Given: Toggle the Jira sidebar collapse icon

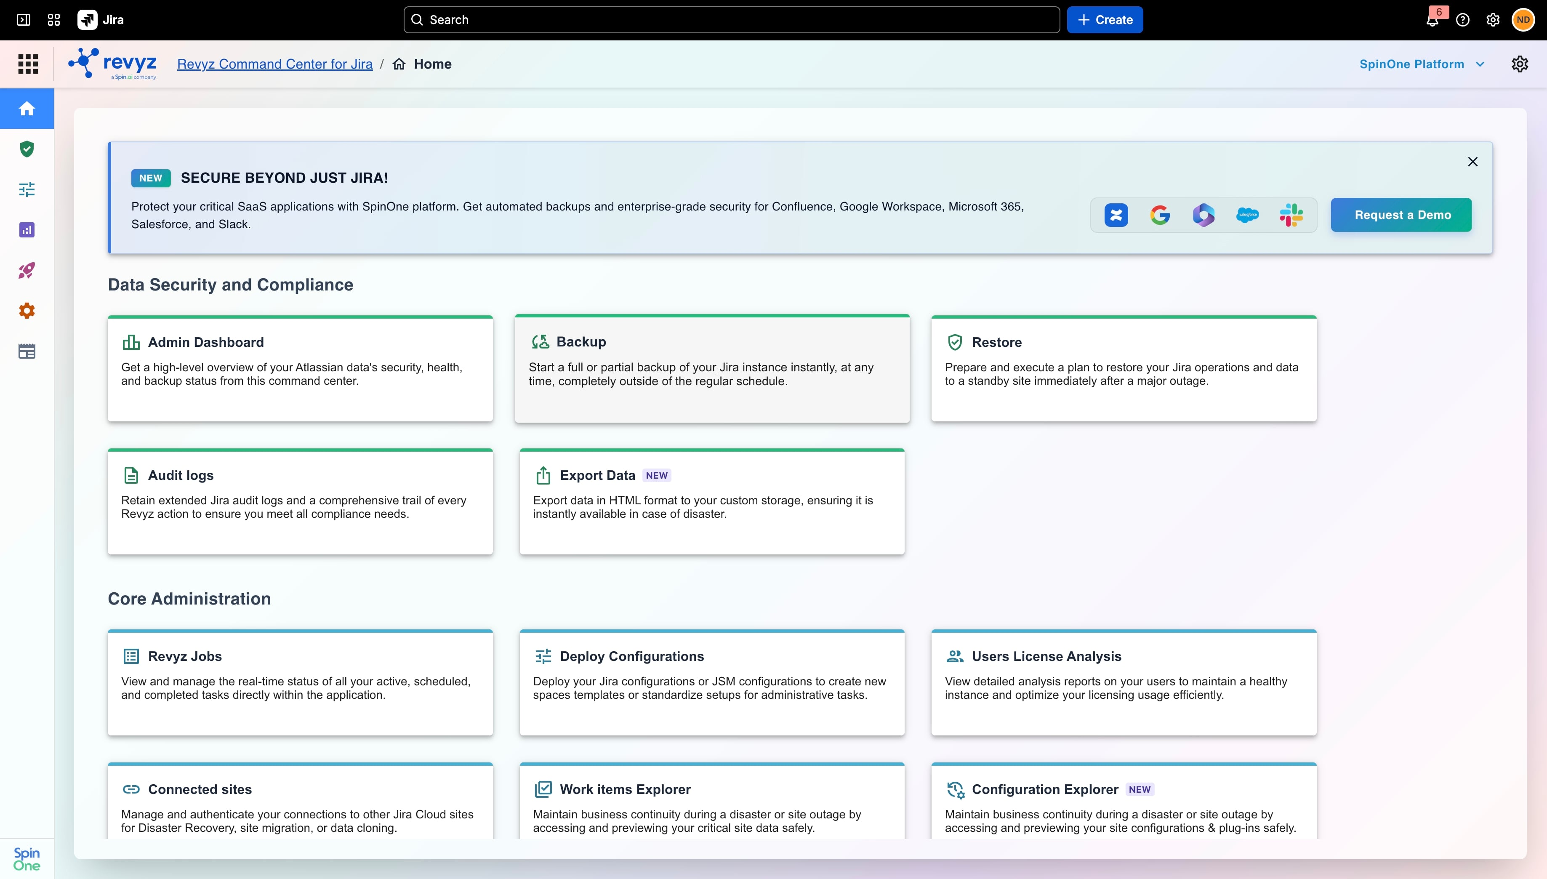Looking at the screenshot, I should [x=24, y=20].
